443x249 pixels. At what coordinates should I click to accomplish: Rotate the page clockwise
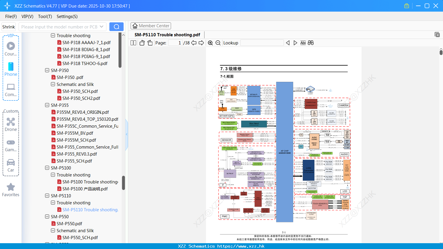coord(150,43)
